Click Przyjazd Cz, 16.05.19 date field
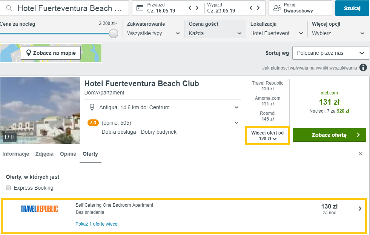The height and width of the screenshot is (235, 370). (161, 8)
